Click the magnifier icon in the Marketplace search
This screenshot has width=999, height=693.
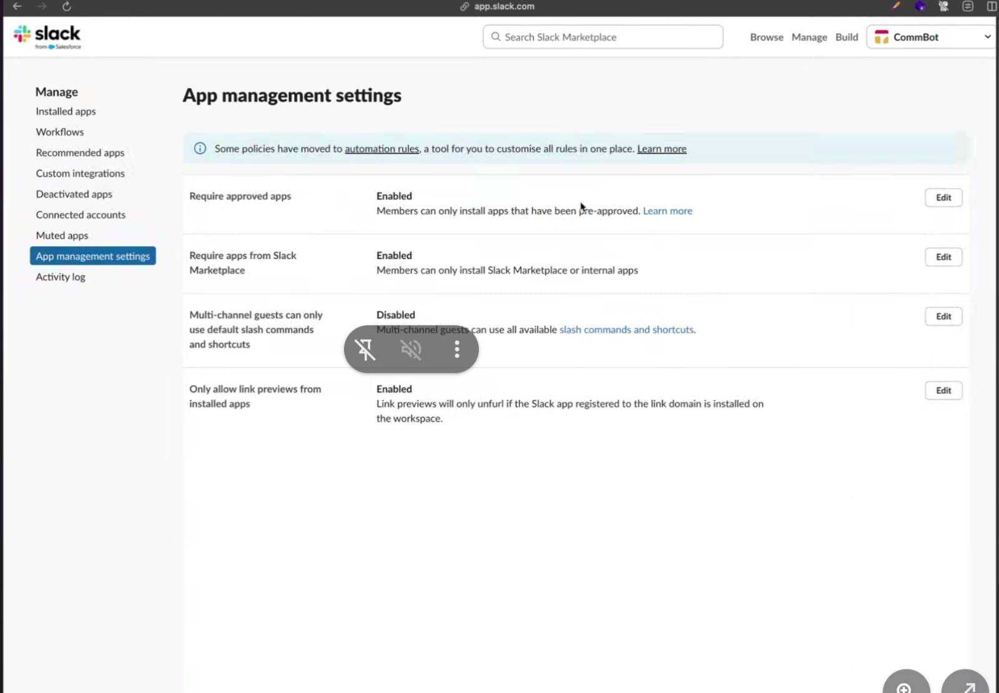pos(496,37)
